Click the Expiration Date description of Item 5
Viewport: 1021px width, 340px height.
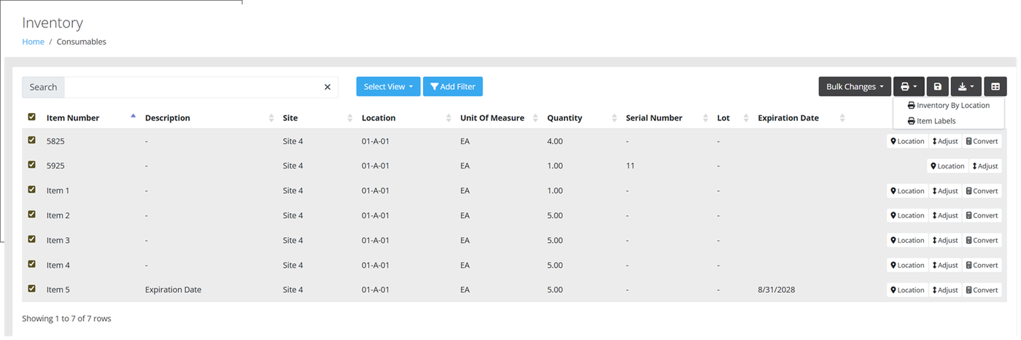pyautogui.click(x=173, y=290)
